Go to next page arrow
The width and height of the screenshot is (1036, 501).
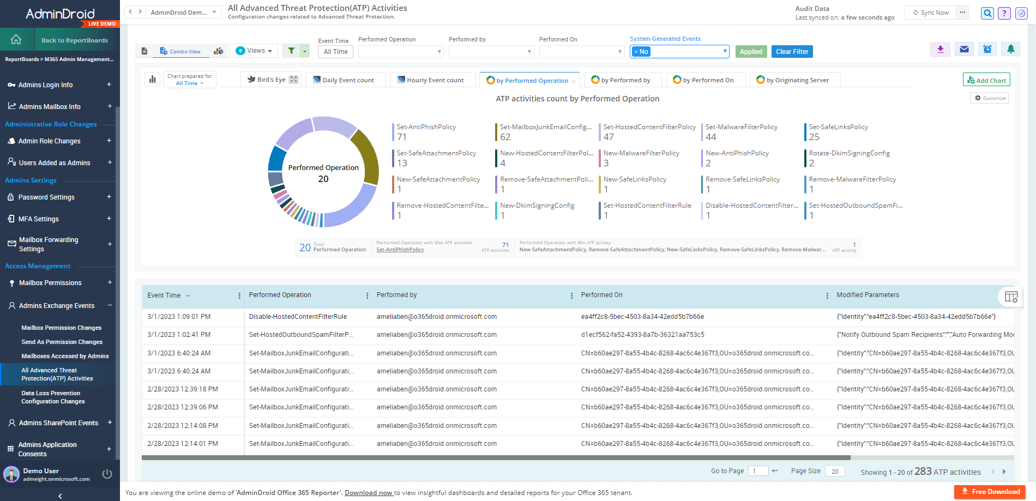[1004, 472]
